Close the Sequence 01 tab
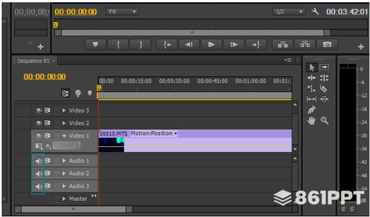This screenshot has height=217, width=370. tap(54, 61)
